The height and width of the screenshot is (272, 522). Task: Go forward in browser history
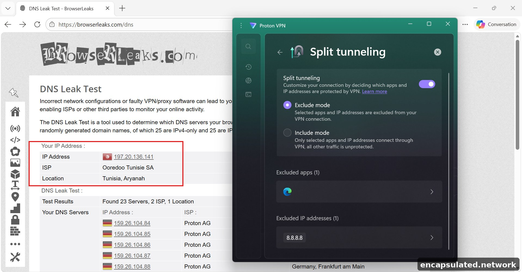click(23, 24)
